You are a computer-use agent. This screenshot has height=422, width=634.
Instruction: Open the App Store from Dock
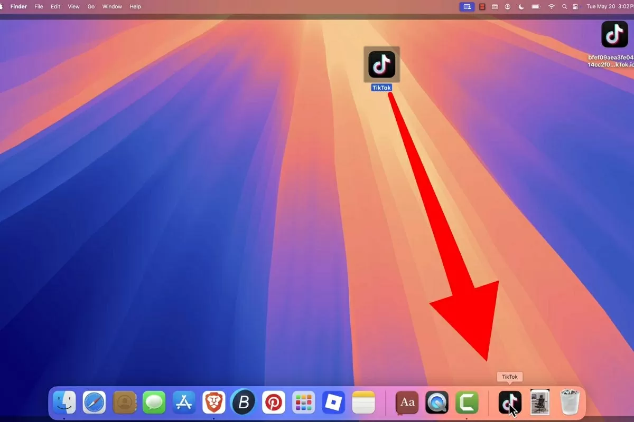[x=184, y=402]
